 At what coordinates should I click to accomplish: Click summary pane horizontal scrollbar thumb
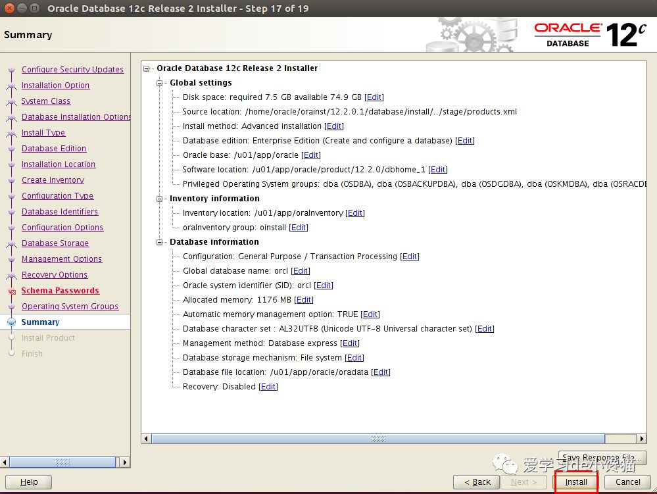coord(378,439)
